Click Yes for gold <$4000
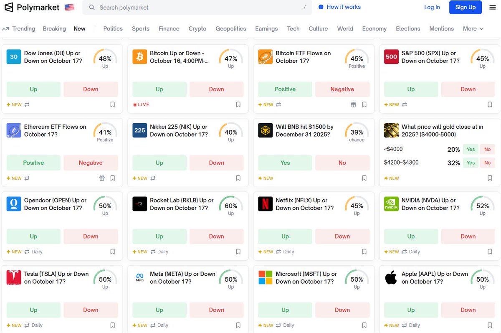Viewport: 501px width, 333px height. pos(471,149)
